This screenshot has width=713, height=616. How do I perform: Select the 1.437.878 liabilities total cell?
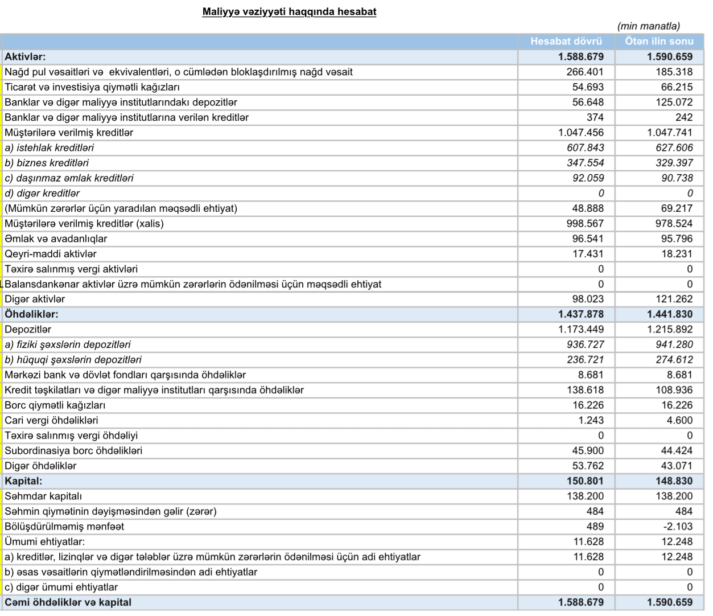click(581, 314)
